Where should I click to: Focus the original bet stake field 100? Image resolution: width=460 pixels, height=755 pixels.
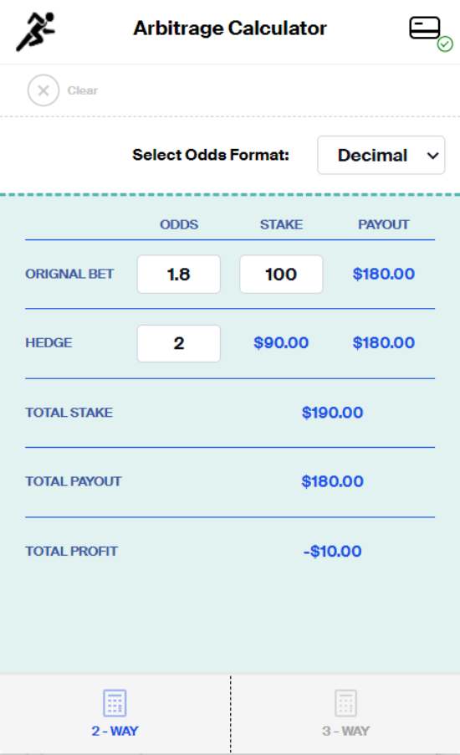pos(281,274)
